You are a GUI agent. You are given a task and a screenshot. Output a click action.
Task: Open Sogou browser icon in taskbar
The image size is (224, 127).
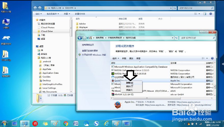(96, 124)
